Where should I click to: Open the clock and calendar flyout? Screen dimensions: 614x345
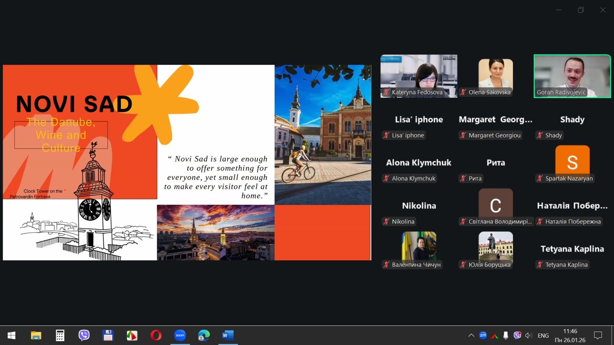pyautogui.click(x=570, y=335)
